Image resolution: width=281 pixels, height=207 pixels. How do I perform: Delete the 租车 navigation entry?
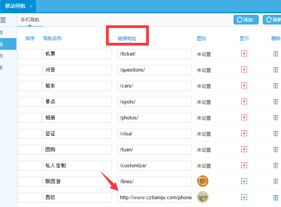tap(276, 86)
